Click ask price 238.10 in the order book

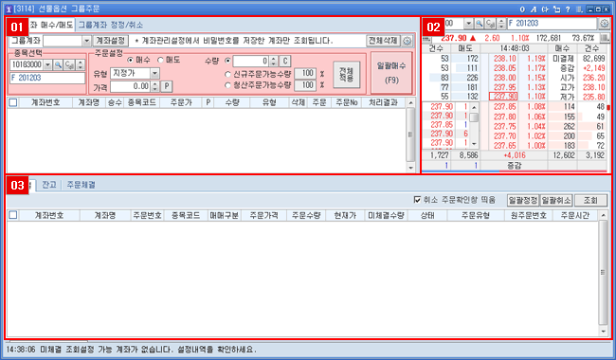(504, 59)
